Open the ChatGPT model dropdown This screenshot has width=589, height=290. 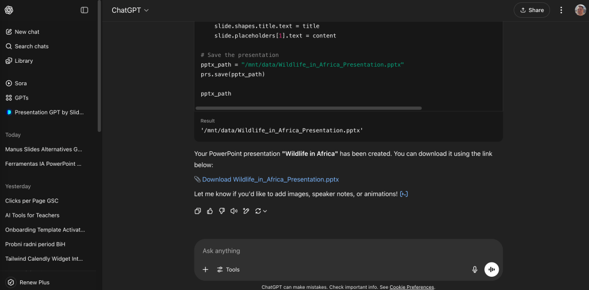tap(130, 10)
